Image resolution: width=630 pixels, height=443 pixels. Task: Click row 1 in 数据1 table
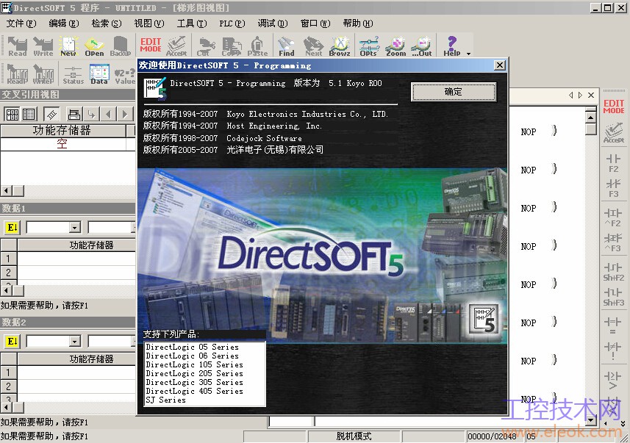click(68, 259)
